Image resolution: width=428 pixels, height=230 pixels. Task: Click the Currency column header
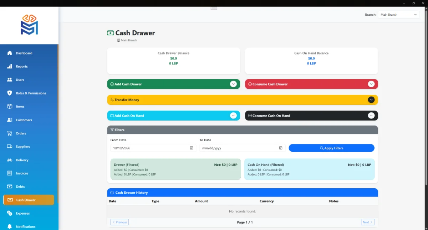click(x=266, y=201)
